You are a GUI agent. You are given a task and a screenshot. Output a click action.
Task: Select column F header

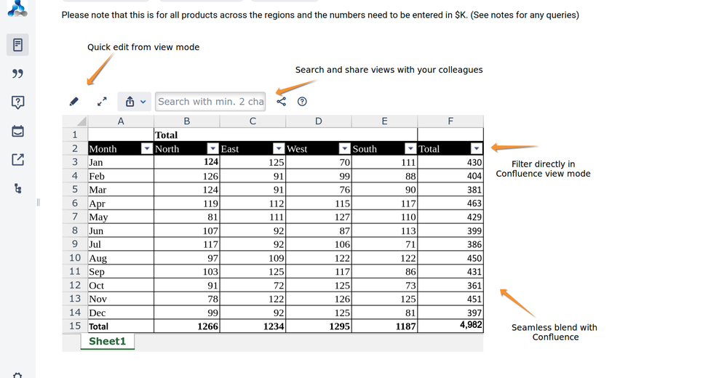[450, 121]
